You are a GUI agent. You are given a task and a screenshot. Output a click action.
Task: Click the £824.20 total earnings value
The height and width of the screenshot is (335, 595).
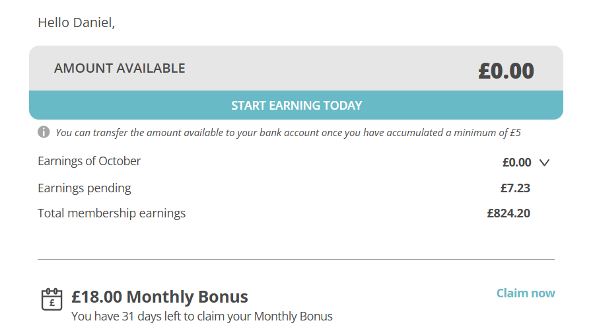click(508, 213)
